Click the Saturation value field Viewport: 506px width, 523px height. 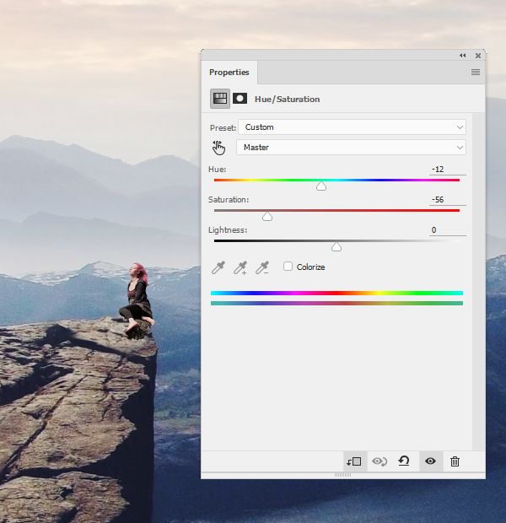[447, 200]
